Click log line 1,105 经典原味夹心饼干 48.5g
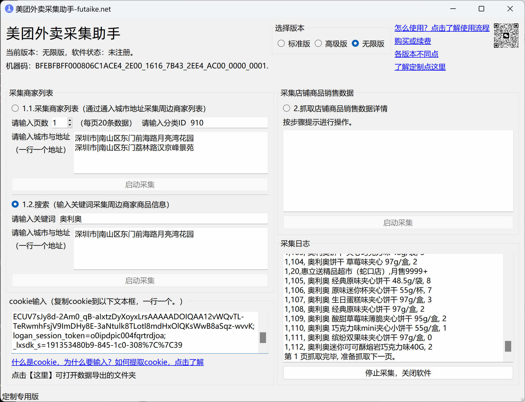The height and width of the screenshot is (402, 525). pos(357,281)
